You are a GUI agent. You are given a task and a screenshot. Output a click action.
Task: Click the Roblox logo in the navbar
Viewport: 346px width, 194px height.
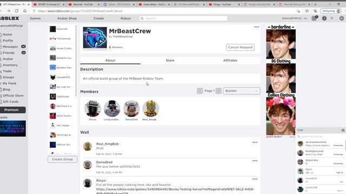(9, 18)
